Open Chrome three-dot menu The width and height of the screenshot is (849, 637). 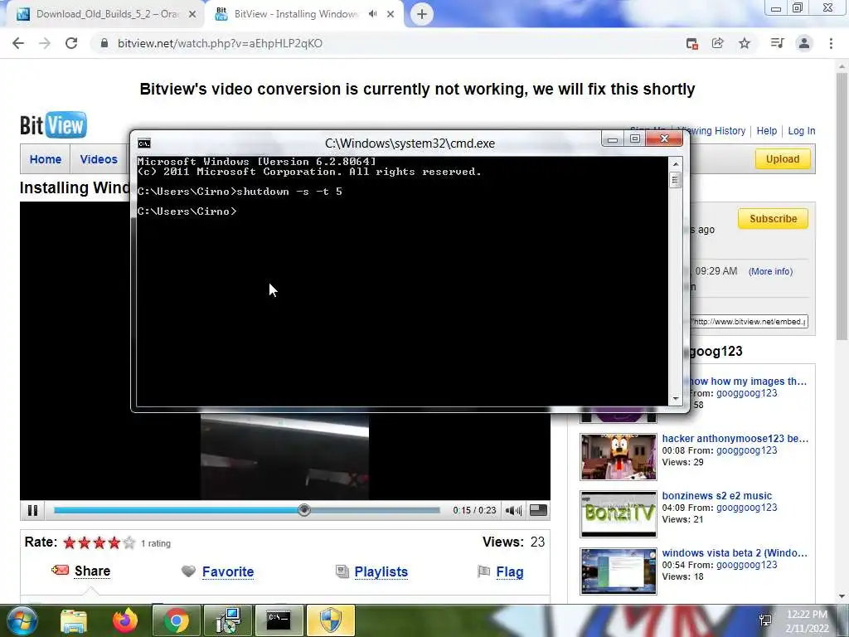pyautogui.click(x=831, y=43)
